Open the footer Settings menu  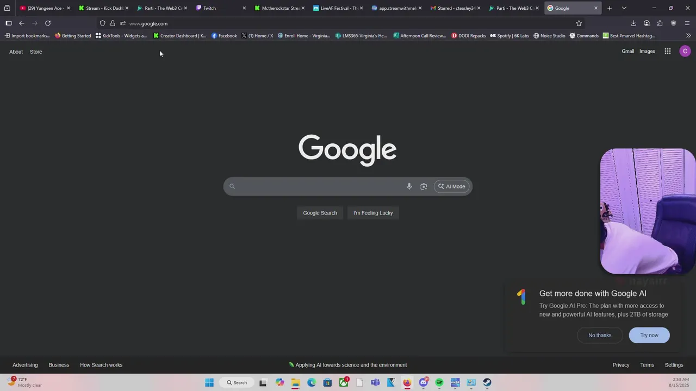[674, 365]
